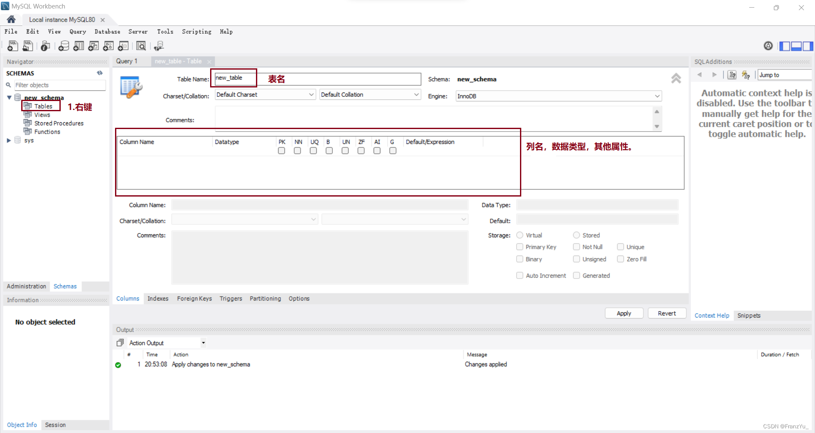
Task: Click the Revert button
Action: pyautogui.click(x=667, y=313)
